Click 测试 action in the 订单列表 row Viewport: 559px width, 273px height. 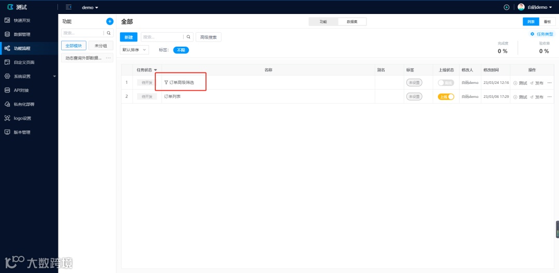[520, 97]
